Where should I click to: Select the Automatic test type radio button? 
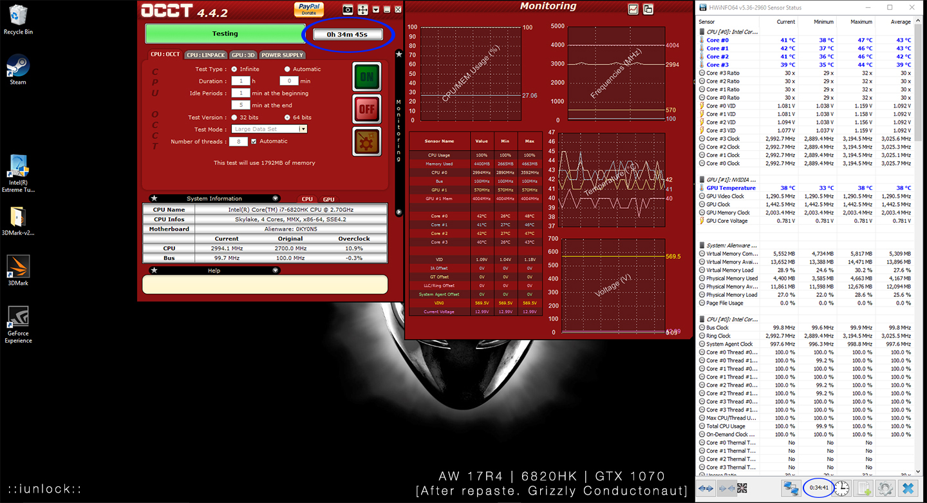(287, 69)
